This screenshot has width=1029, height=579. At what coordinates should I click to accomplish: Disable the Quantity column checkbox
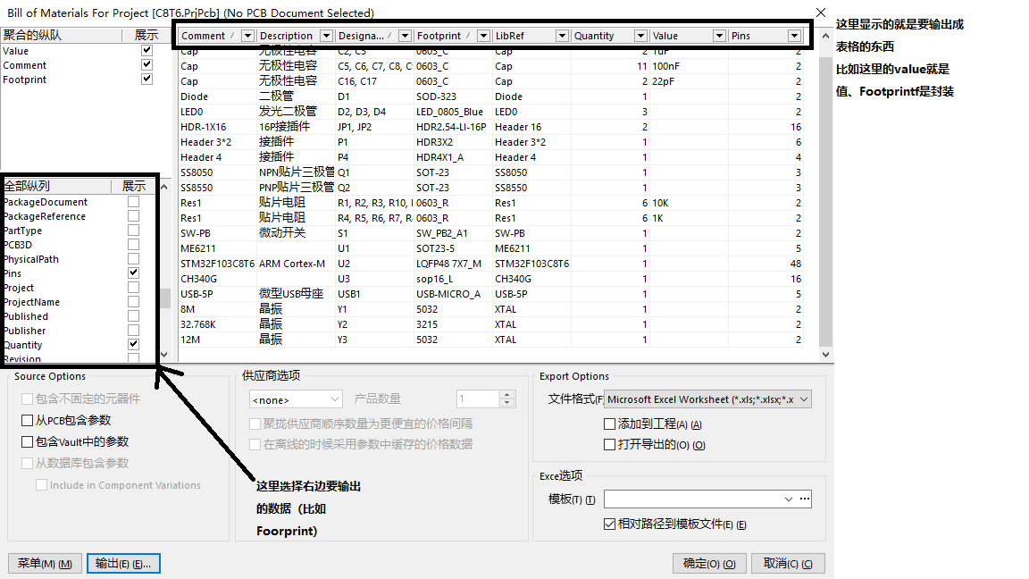[134, 345]
